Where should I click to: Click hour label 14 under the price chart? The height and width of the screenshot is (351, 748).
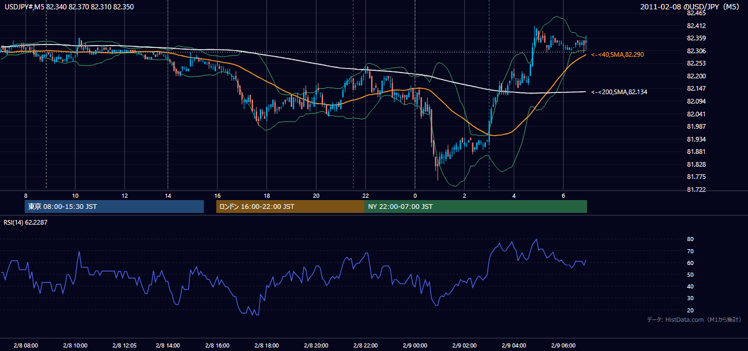(168, 195)
